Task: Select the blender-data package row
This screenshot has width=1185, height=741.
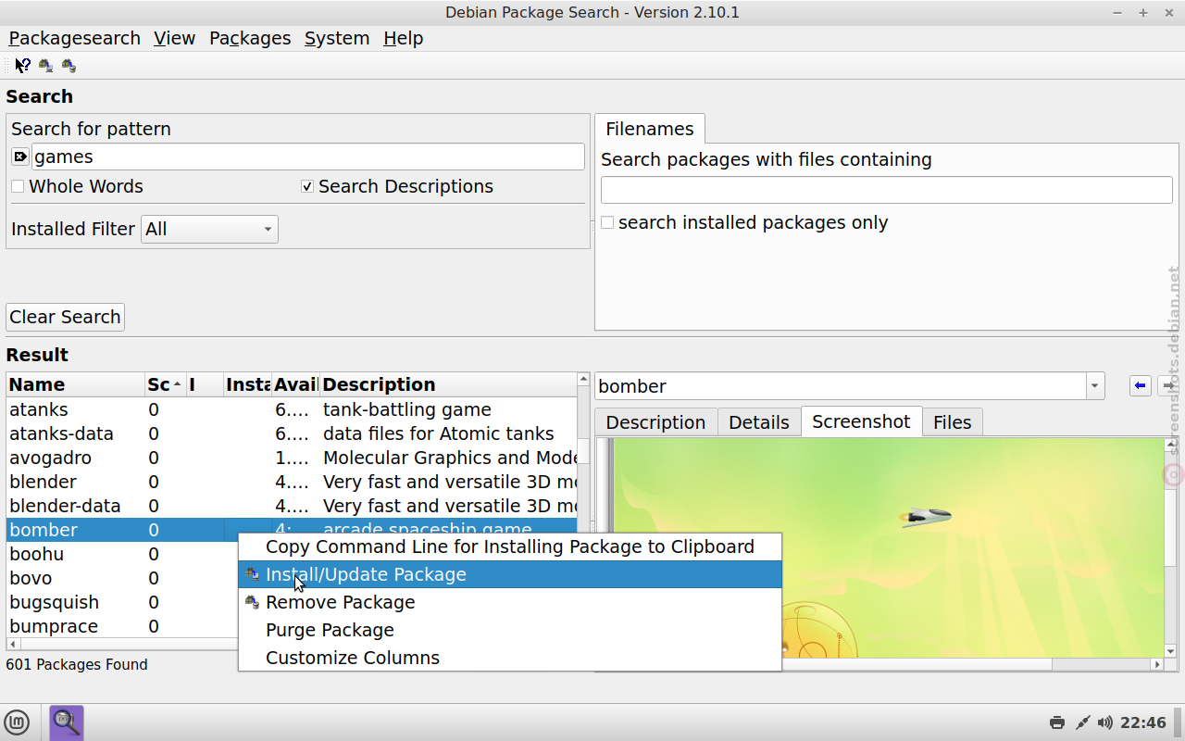Action: click(292, 506)
